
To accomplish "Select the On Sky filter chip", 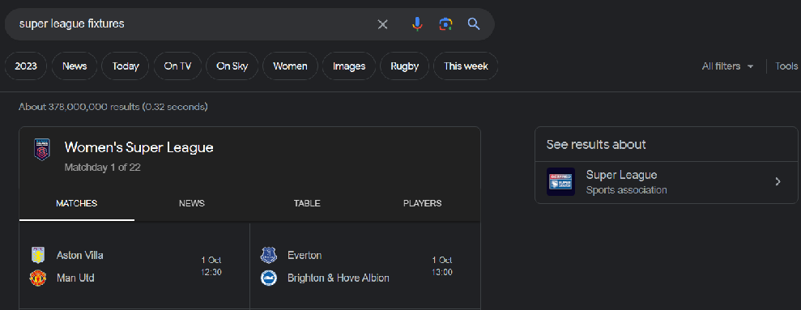I will pos(232,66).
